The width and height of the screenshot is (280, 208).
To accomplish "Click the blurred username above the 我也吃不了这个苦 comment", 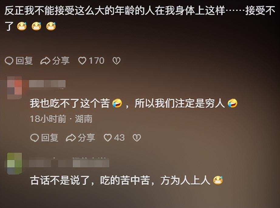I will (47, 84).
